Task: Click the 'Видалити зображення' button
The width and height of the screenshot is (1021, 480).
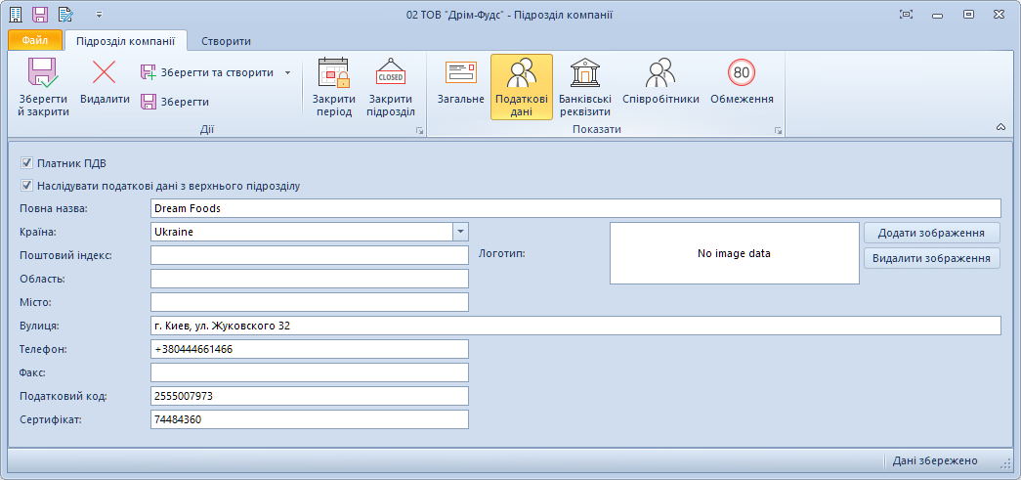Action: click(x=931, y=258)
